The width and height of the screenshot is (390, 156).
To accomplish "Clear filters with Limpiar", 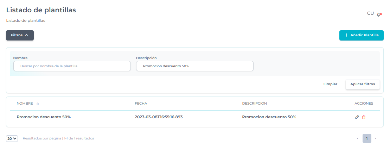I will (330, 84).
